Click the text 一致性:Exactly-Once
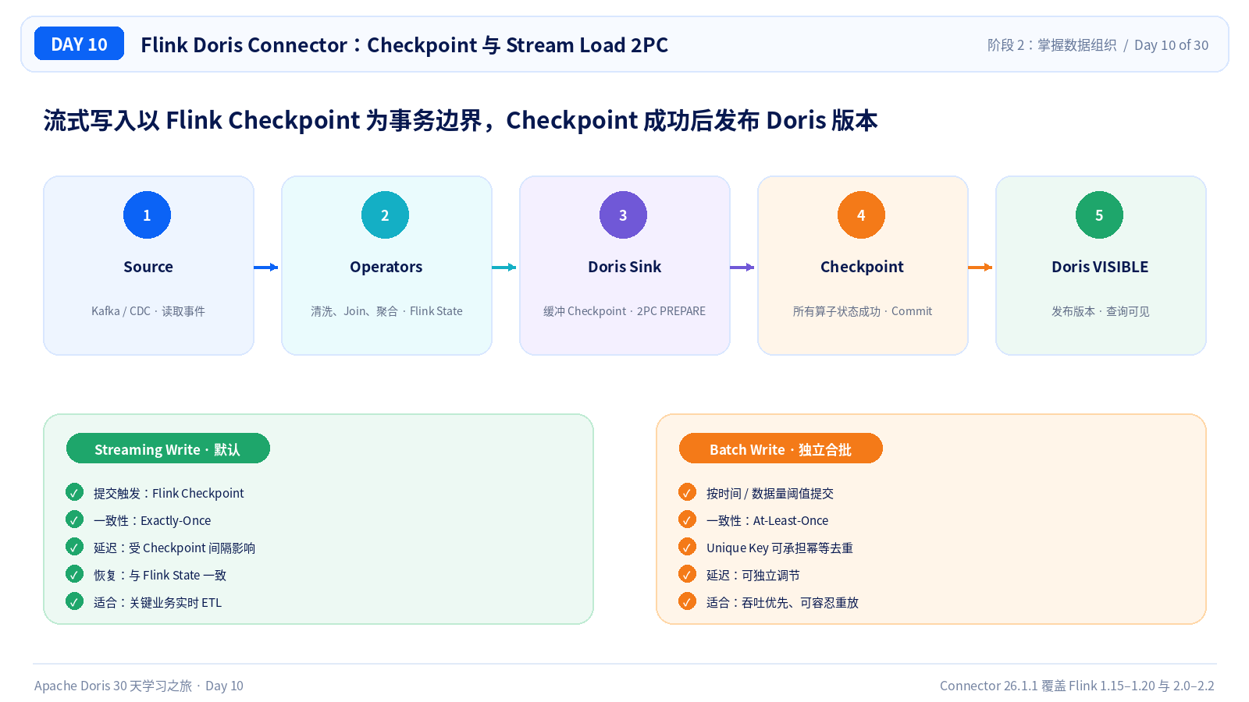This screenshot has width=1249, height=702. coord(152,520)
